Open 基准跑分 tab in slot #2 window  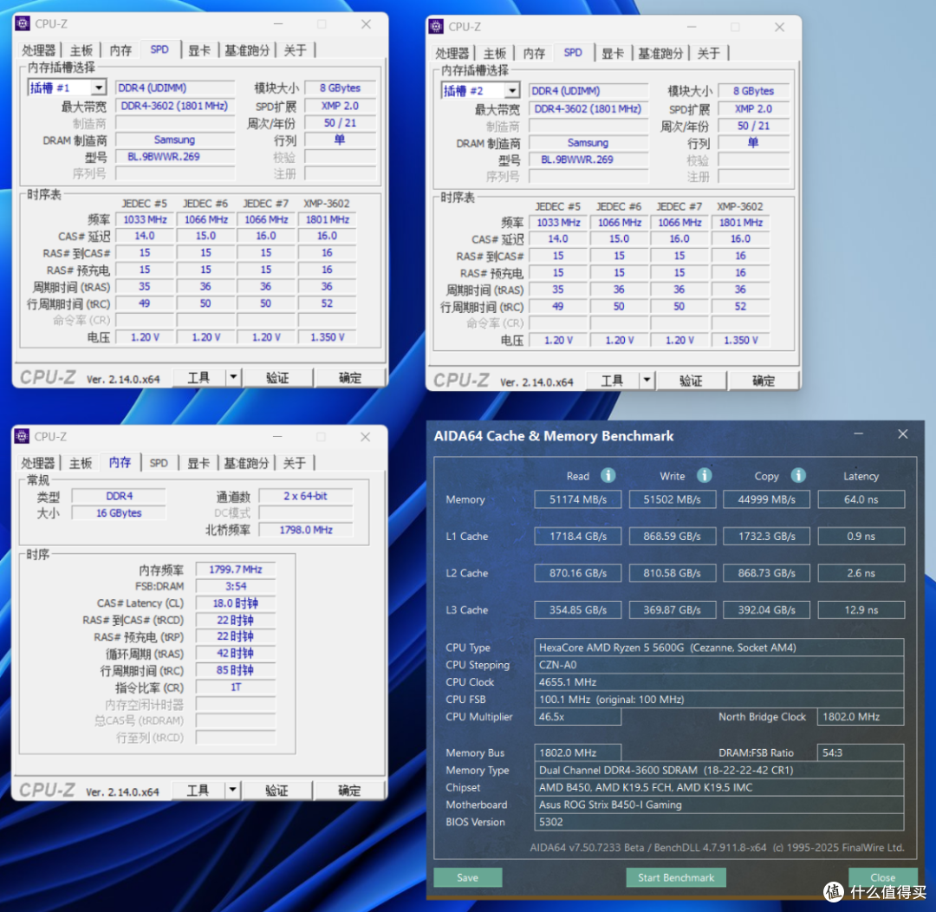tap(660, 53)
